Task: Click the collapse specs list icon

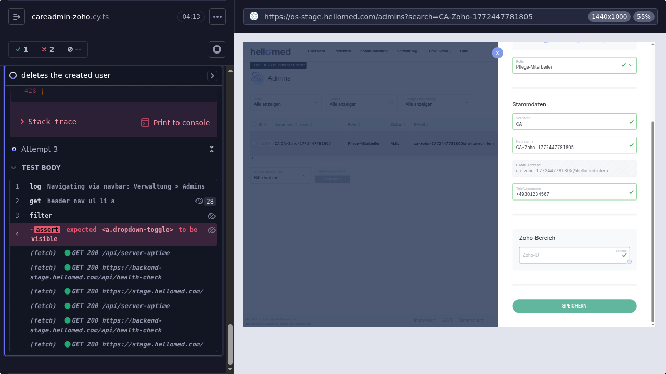Action: coord(17,17)
